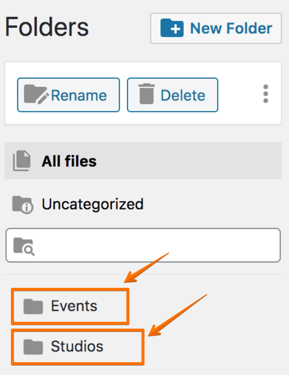This screenshot has width=289, height=375.
Task: Click the Studios folder icon
Action: (33, 347)
